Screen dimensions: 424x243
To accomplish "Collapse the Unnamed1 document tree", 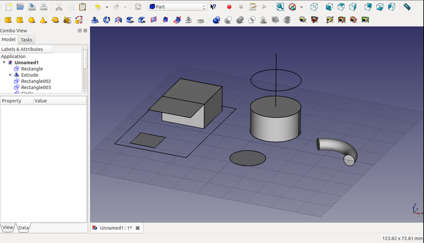I will [4, 63].
